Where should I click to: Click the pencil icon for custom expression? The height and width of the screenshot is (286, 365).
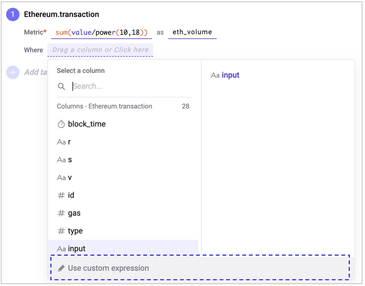(61, 268)
